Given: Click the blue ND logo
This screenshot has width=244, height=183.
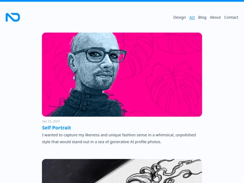Looking at the screenshot, I should 13,17.
